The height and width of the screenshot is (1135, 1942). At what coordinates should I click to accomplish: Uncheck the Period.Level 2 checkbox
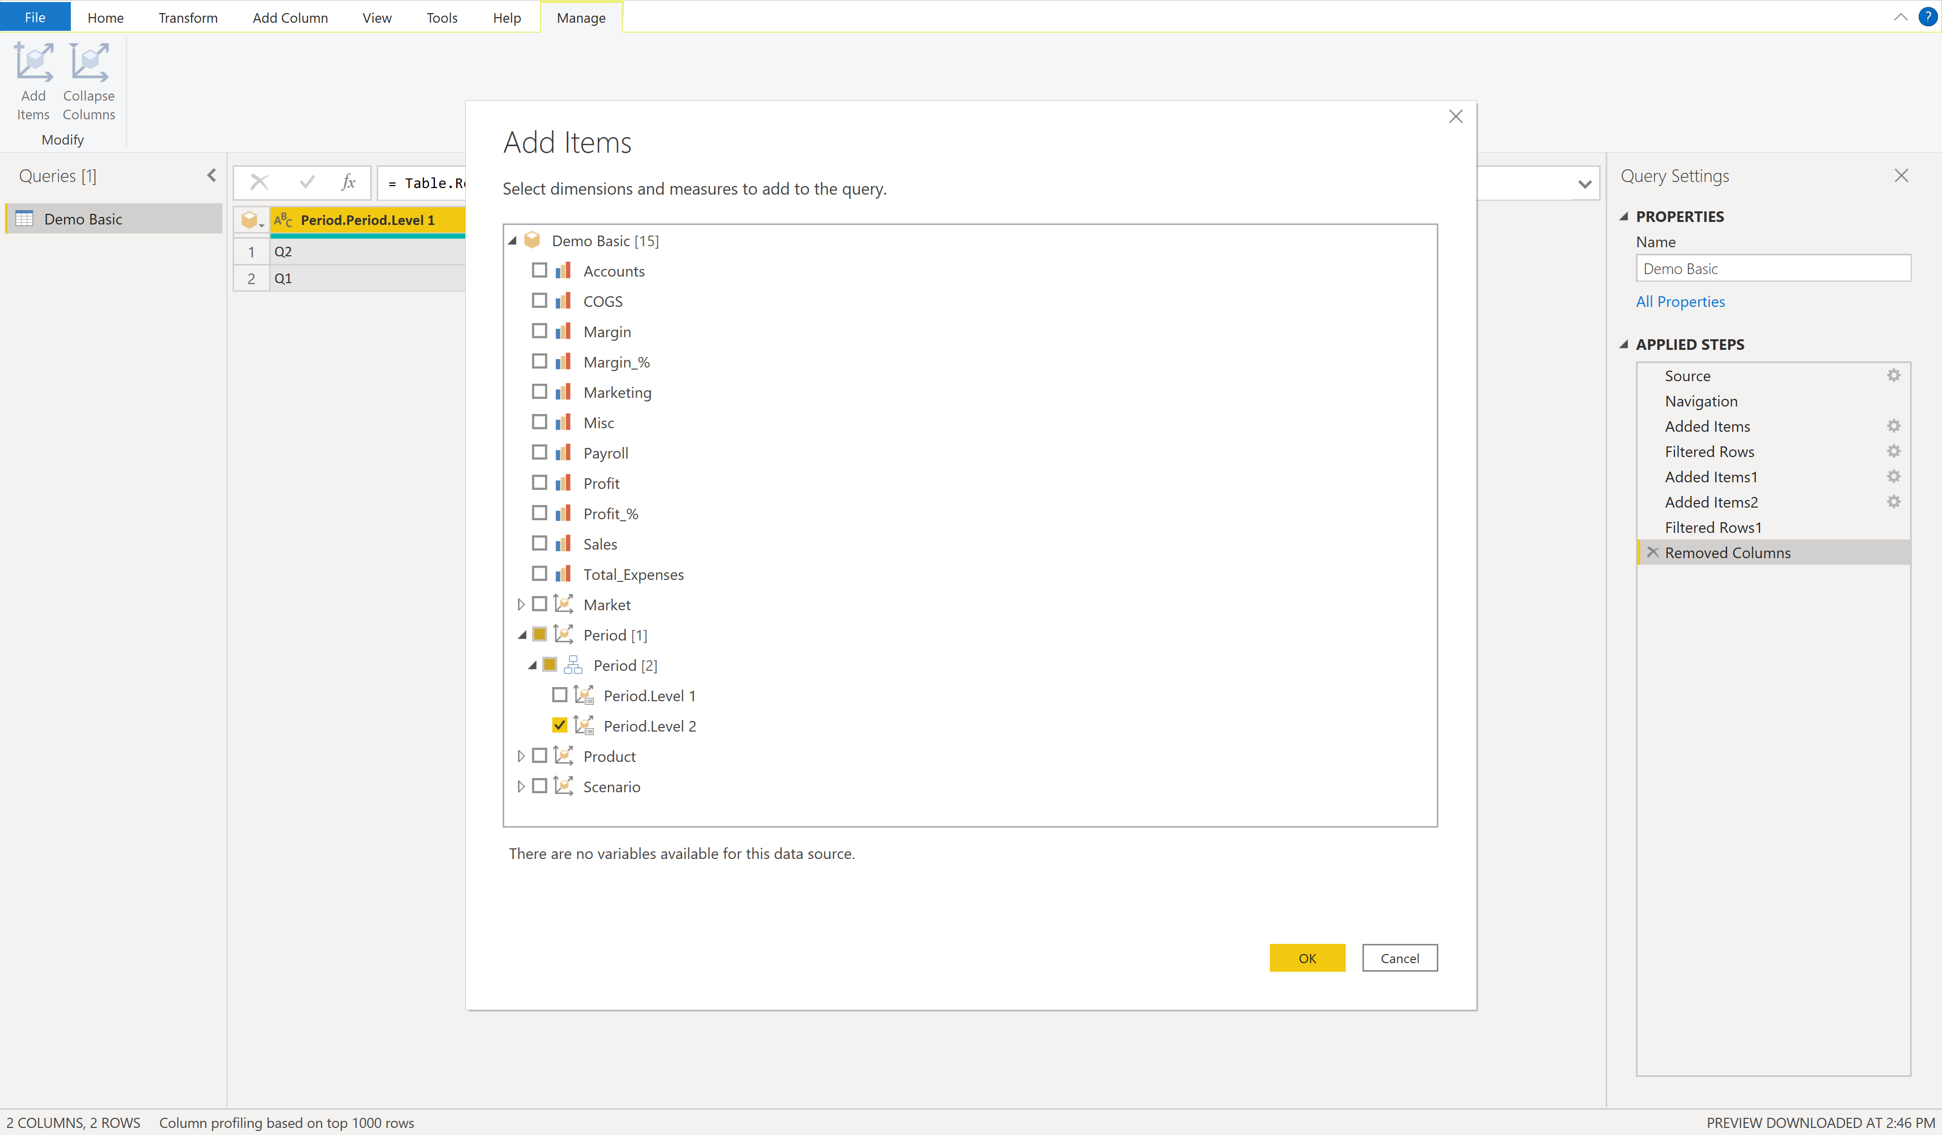[559, 725]
